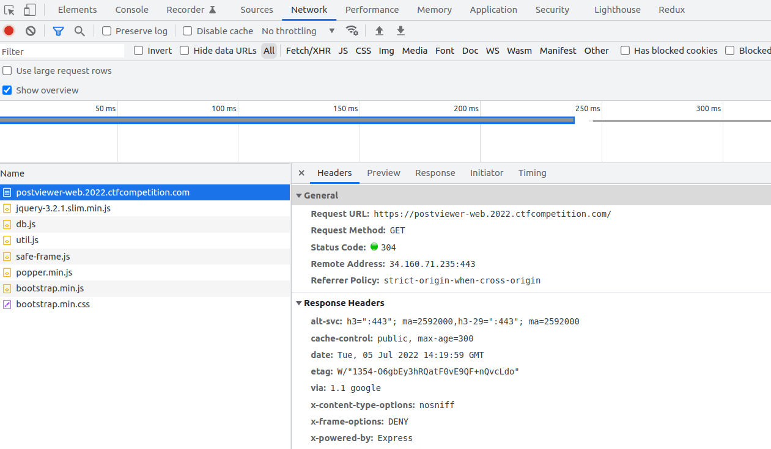Check Hide data URLs
This screenshot has height=449, width=771.
point(185,51)
